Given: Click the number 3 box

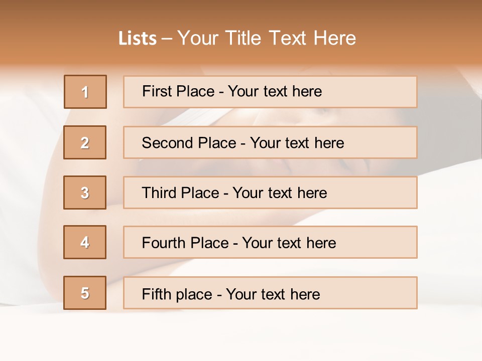Looking at the screenshot, I should point(85,193).
